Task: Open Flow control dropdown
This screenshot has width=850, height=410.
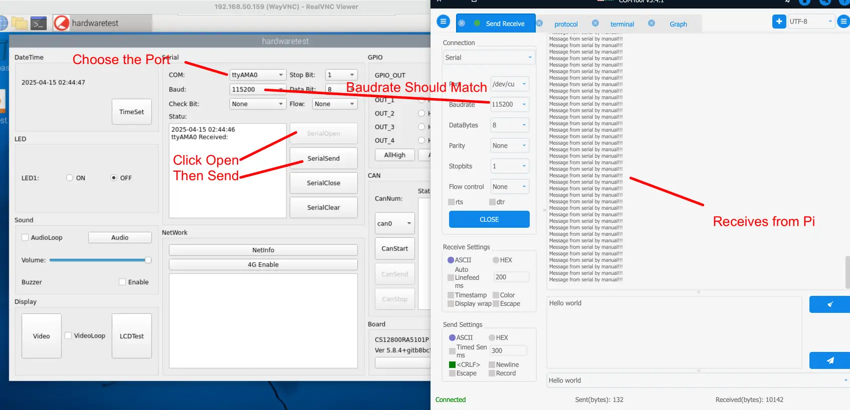Action: (510, 186)
